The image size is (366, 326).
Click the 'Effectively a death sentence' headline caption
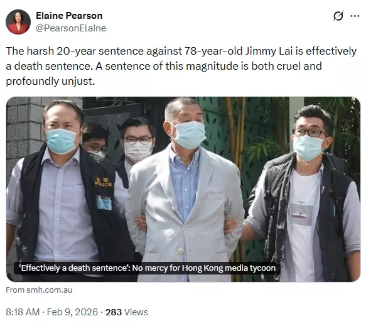pos(148,268)
